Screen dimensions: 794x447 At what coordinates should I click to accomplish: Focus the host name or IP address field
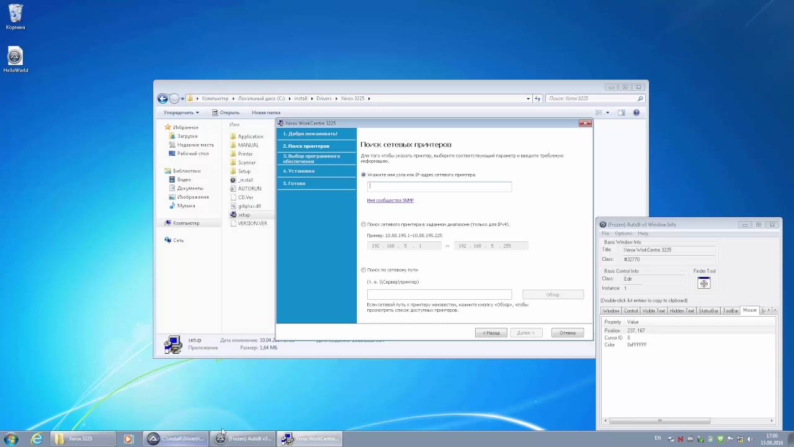coord(439,186)
